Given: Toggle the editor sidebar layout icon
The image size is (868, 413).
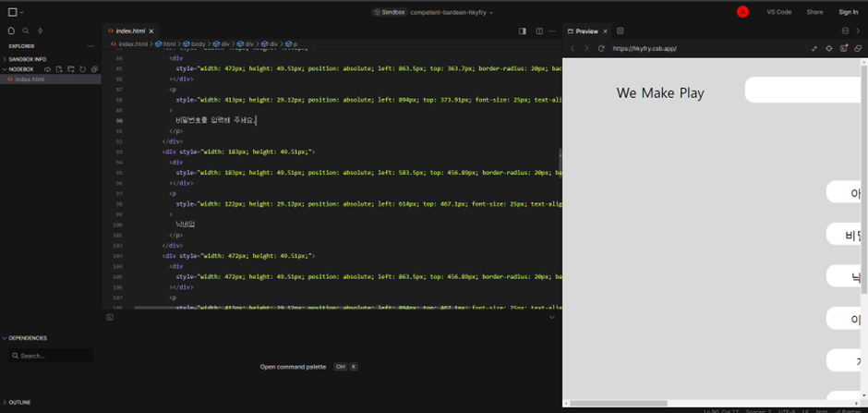Looking at the screenshot, I should coord(522,31).
